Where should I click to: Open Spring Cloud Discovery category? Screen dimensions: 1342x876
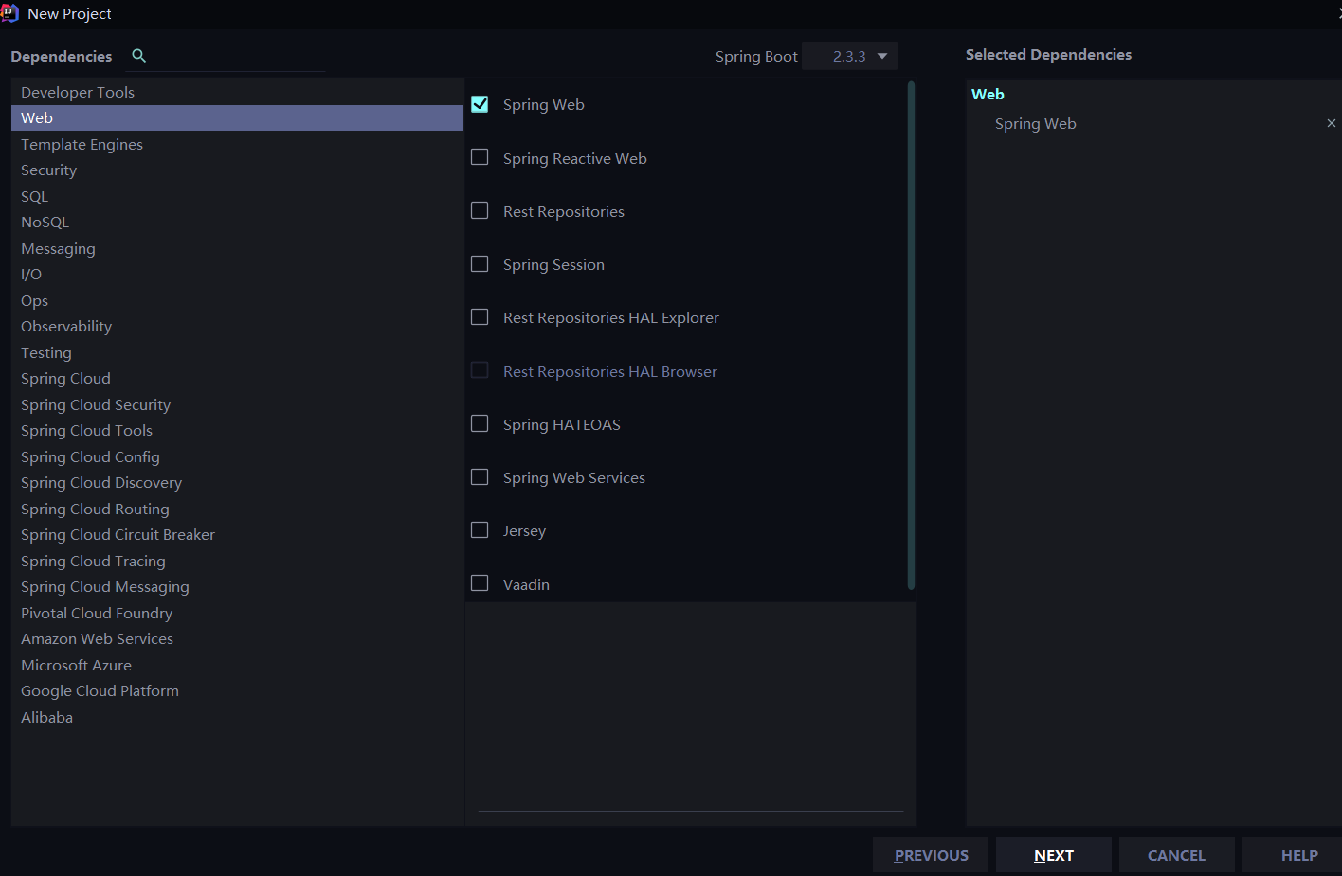pyautogui.click(x=237, y=482)
